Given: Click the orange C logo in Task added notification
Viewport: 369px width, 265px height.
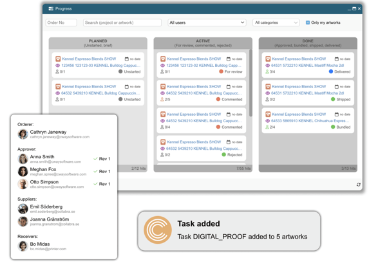Looking at the screenshot, I should point(158,230).
